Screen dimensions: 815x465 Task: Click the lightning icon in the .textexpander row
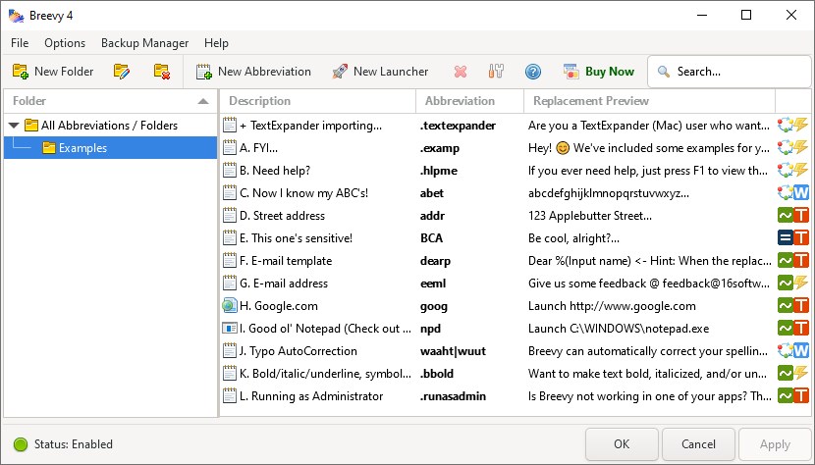point(801,126)
